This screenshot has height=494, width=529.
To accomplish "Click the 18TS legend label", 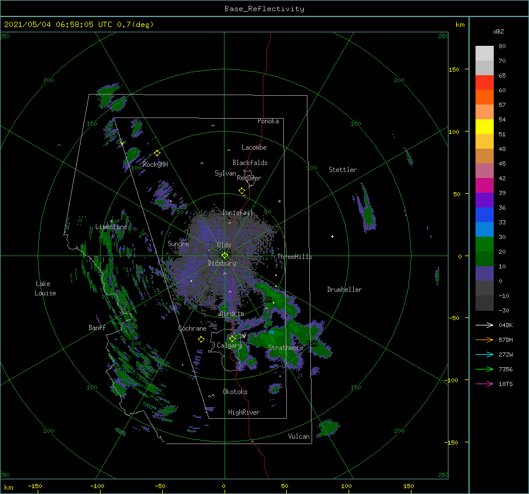I will click(x=505, y=384).
